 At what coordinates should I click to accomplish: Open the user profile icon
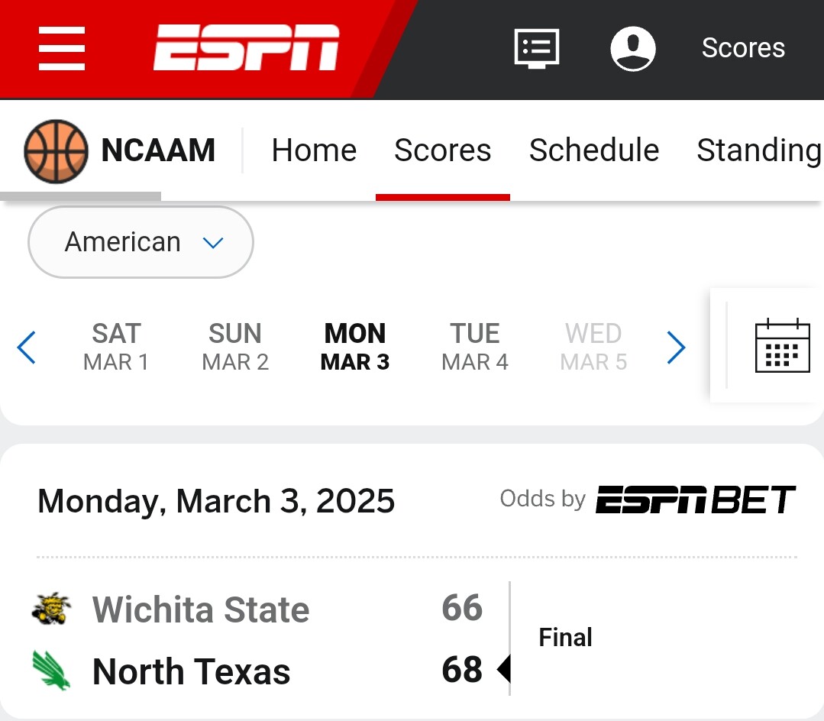[x=632, y=48]
